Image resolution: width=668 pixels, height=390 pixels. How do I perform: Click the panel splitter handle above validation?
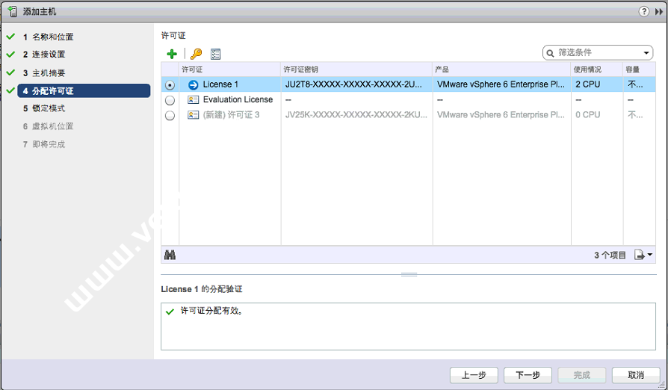tap(409, 275)
